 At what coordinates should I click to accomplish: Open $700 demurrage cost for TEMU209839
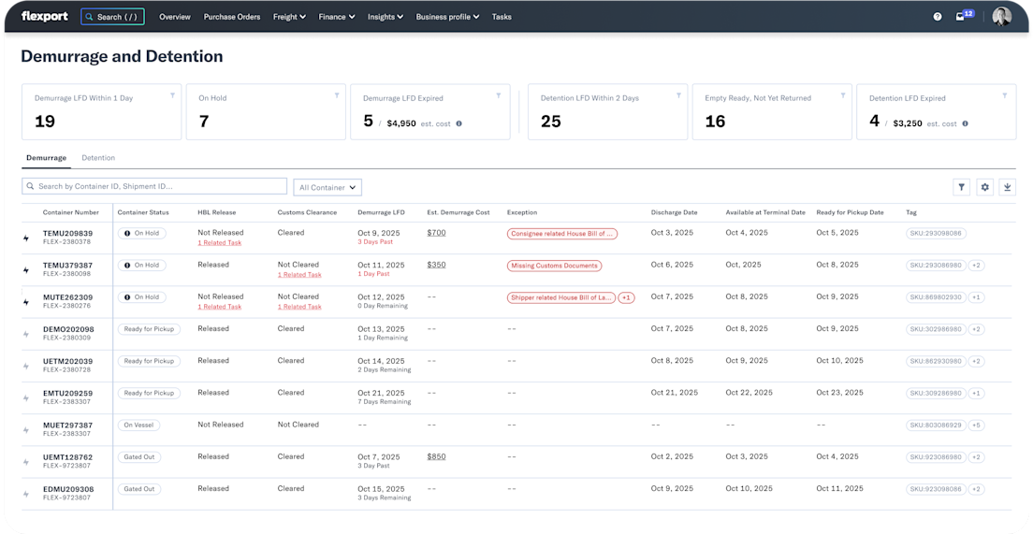coord(436,233)
